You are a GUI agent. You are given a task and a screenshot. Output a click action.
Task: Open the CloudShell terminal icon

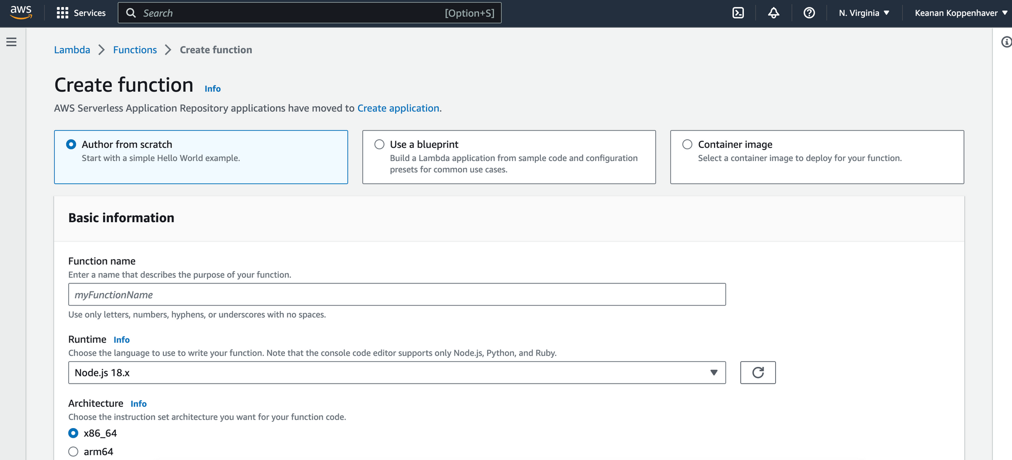738,13
